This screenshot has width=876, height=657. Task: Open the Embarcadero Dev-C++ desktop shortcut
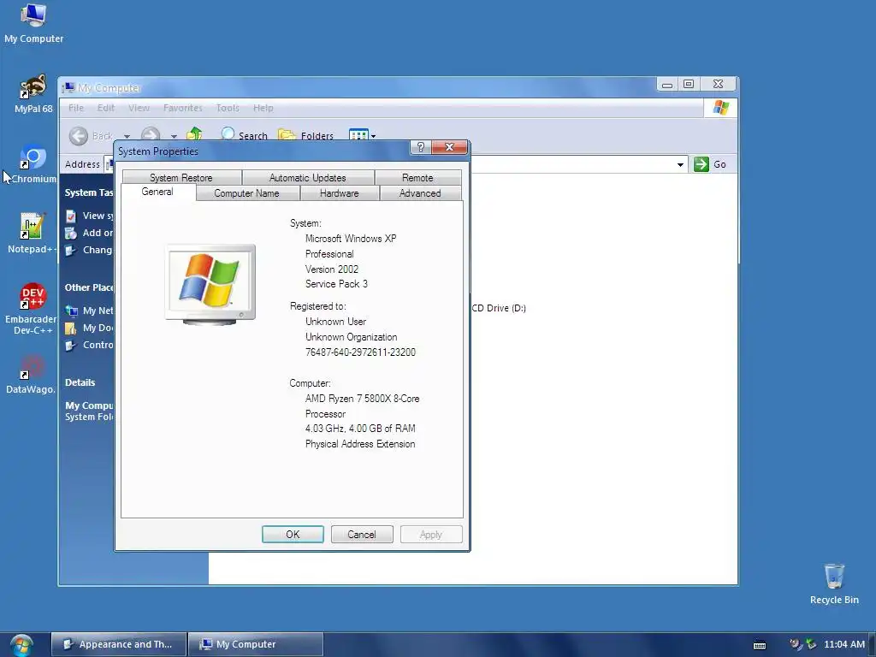pyautogui.click(x=32, y=308)
